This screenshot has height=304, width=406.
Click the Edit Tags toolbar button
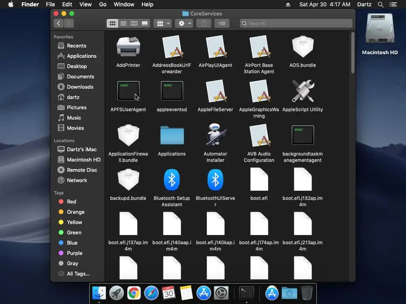[222, 23]
